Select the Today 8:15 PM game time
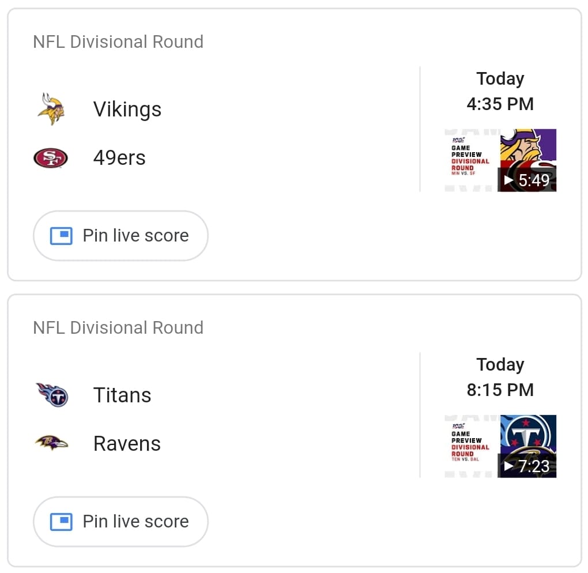Screen dimensions: 588x573 [500, 377]
